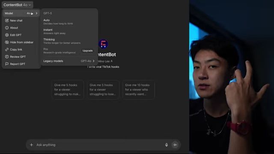Select Report GPT menu entry
Image resolution: width=274 pixels, height=154 pixels.
[x=21, y=64]
